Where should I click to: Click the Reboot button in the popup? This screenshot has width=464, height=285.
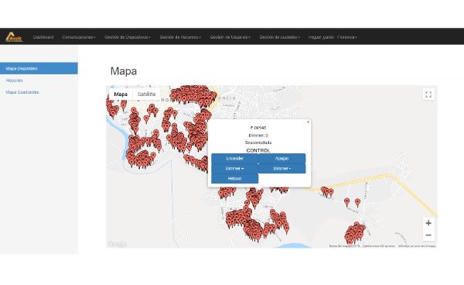click(x=234, y=178)
